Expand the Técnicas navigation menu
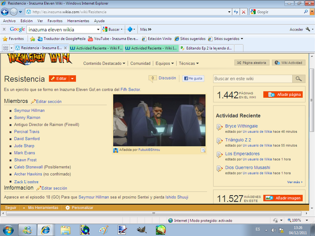This screenshot has width=315, height=236. [189, 63]
